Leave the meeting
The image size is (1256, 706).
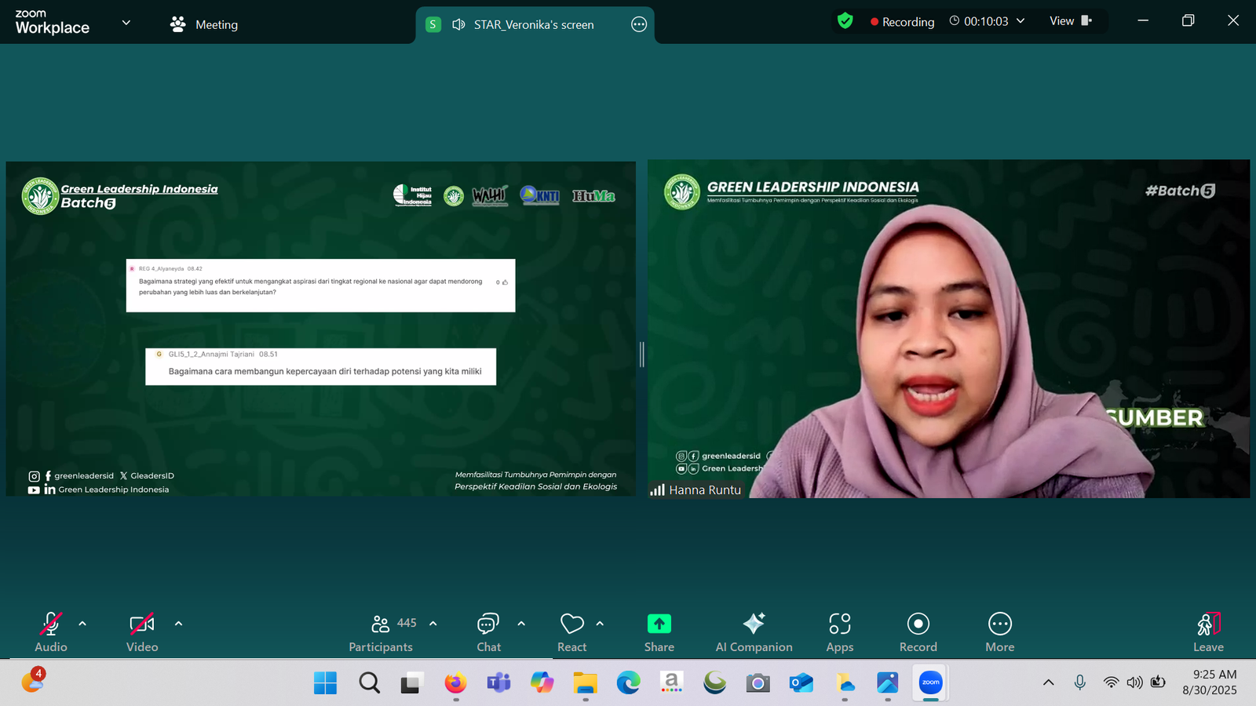coord(1208,631)
